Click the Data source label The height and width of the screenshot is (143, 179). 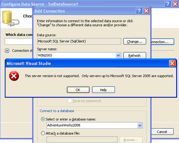tap(47, 35)
